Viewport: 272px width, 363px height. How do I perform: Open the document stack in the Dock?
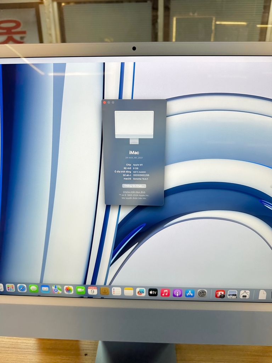pos(262,295)
